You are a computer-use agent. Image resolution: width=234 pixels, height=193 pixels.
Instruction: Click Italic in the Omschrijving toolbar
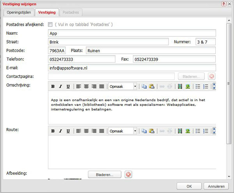point(60,86)
